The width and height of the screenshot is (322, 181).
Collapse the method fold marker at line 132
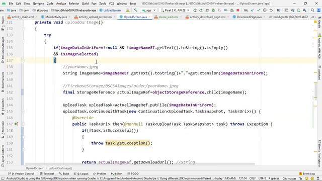[x=23, y=29]
